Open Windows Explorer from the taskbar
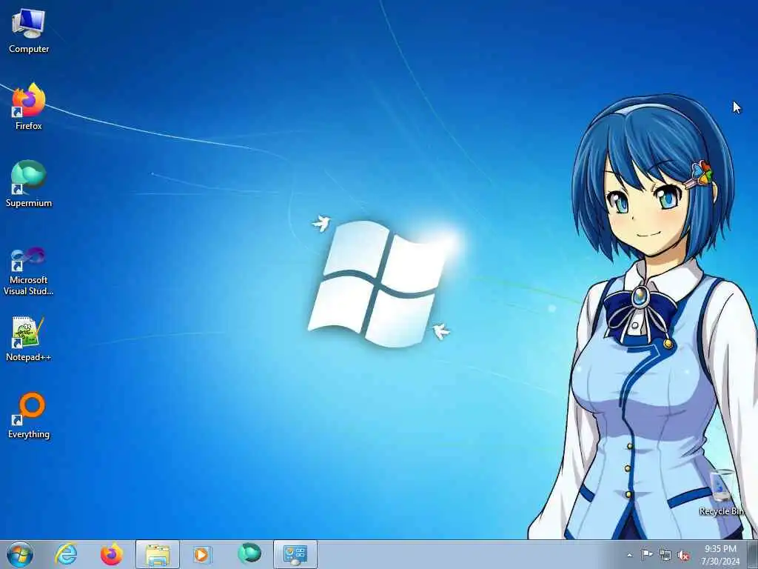Screen dimensions: 758x569 point(158,554)
